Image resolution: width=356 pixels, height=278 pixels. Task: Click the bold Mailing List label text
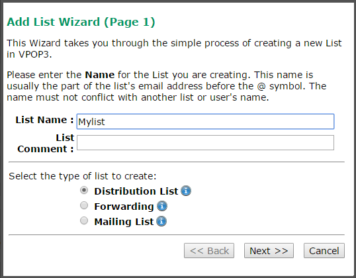click(x=124, y=222)
